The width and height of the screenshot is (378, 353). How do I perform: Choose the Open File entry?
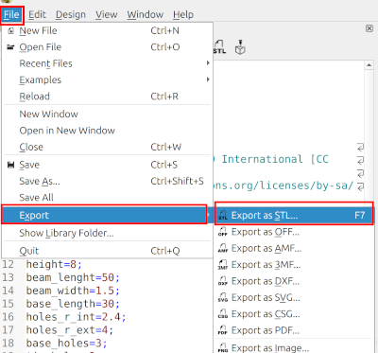[x=107, y=47]
